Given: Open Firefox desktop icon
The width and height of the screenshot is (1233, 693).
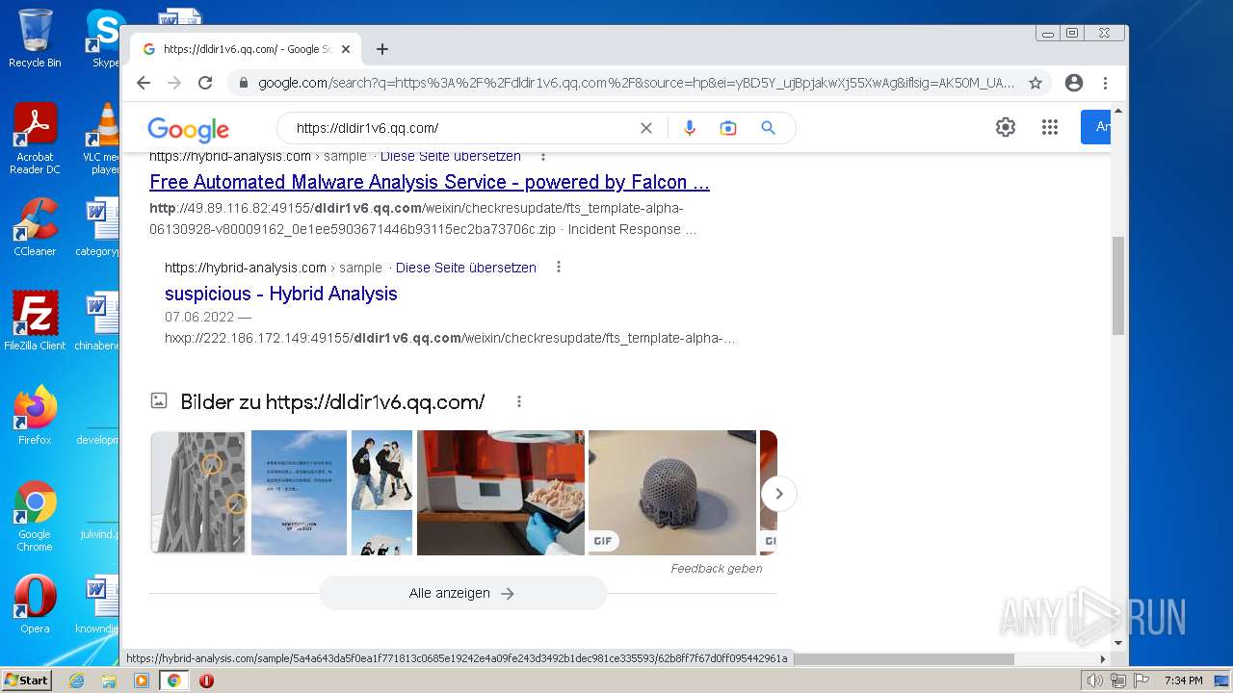Looking at the screenshot, I should (35, 416).
